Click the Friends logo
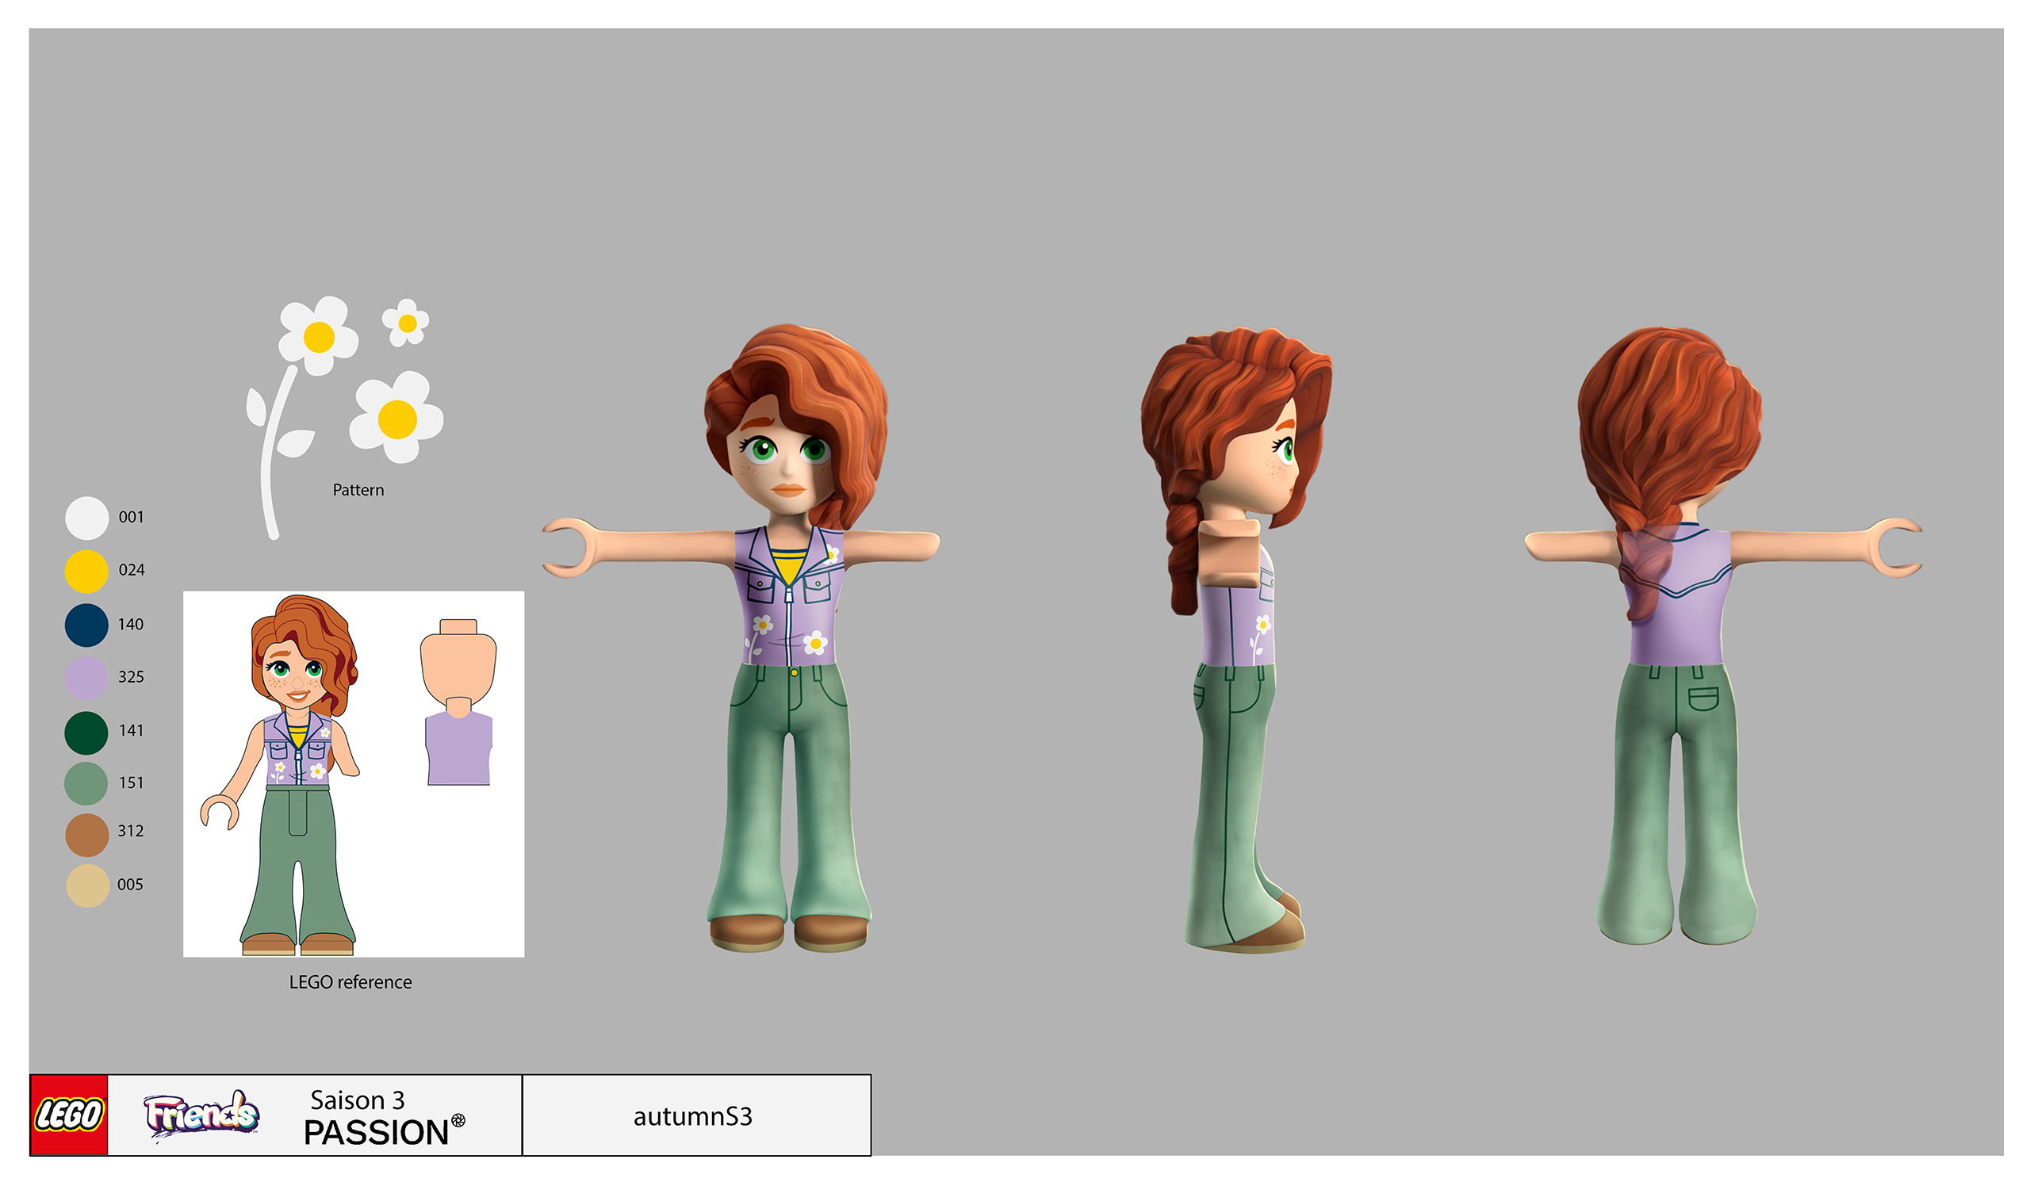The height and width of the screenshot is (1182, 2030). [201, 1115]
